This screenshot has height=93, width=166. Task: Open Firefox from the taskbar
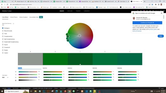[65, 91]
